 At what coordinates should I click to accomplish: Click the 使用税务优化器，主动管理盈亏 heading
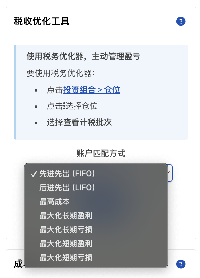pos(83,57)
